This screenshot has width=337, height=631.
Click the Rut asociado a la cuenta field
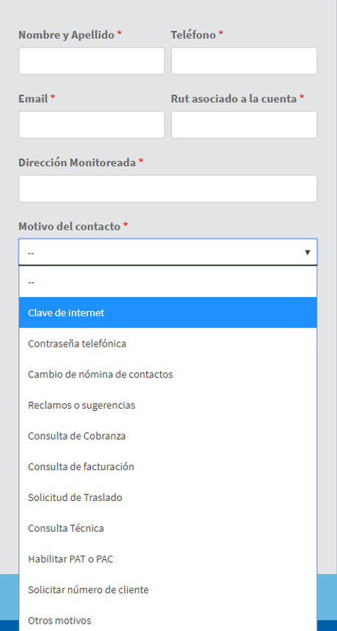[x=244, y=125]
